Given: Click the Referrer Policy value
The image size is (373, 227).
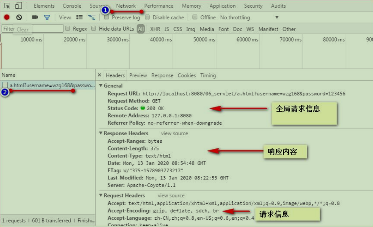Looking at the screenshot, I should [x=185, y=123].
